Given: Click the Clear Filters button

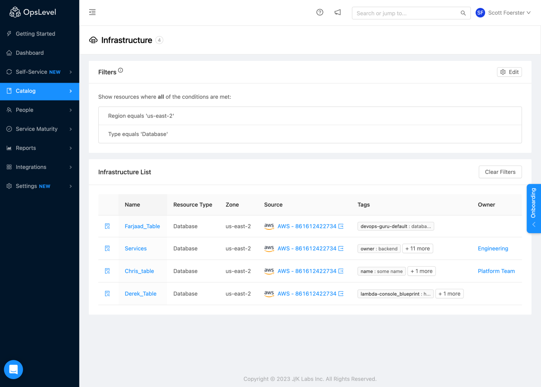Looking at the screenshot, I should tap(500, 172).
